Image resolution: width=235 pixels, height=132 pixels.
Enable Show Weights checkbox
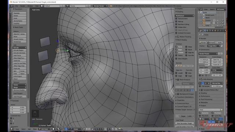[x=176, y=59]
